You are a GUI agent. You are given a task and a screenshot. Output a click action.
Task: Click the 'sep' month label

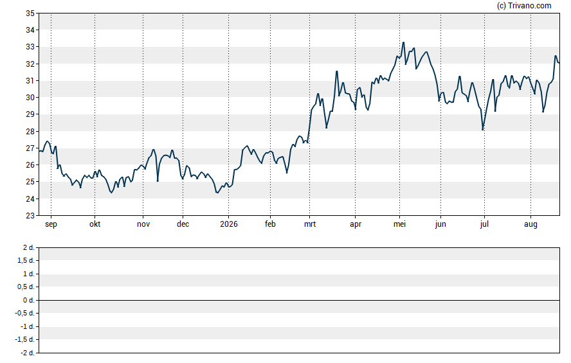tap(51, 224)
